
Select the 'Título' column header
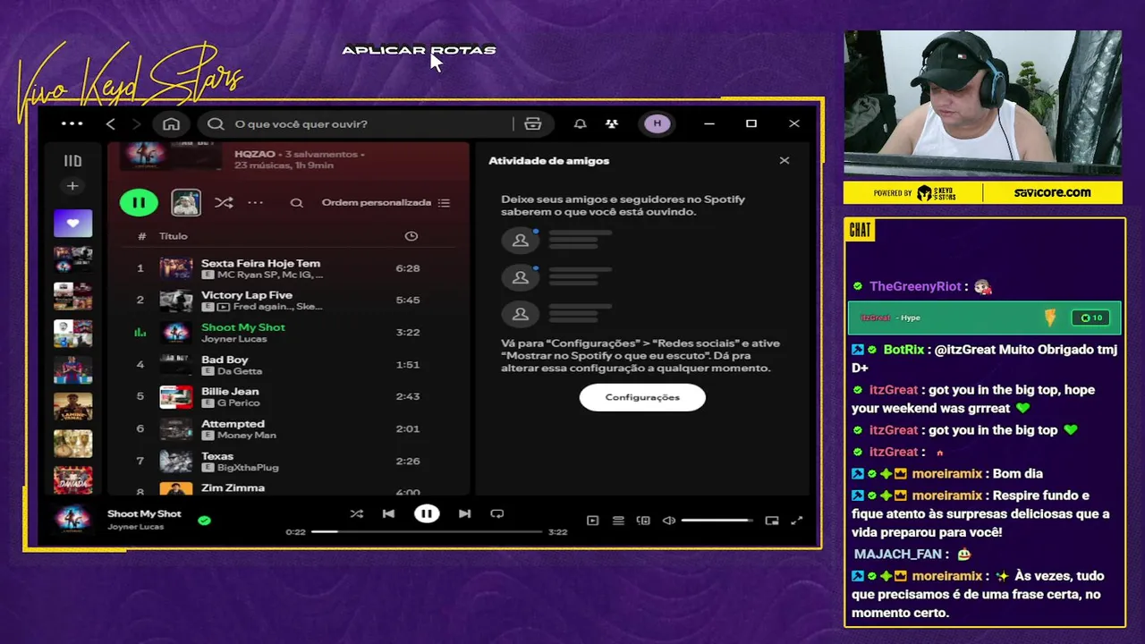174,236
